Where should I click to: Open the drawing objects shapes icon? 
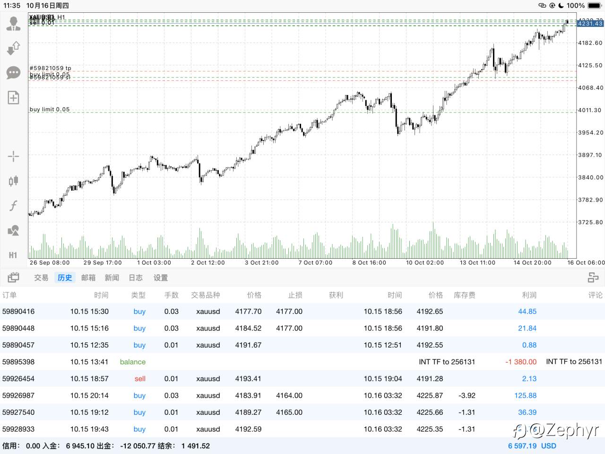pyautogui.click(x=13, y=231)
